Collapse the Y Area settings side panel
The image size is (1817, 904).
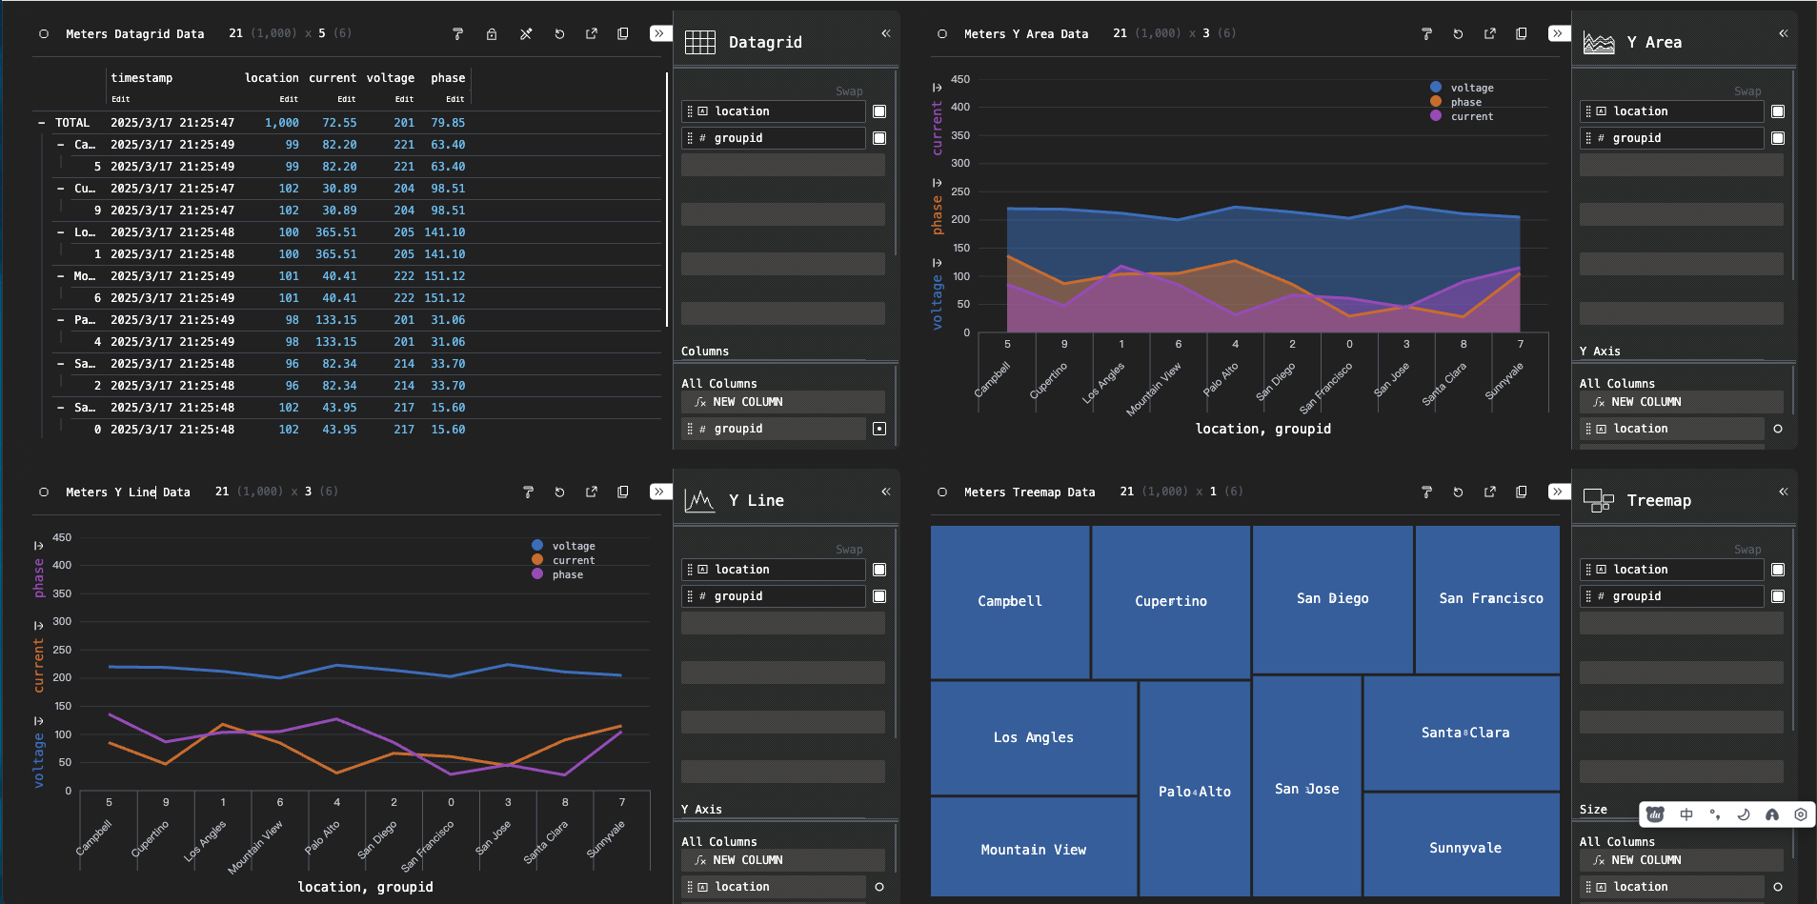point(1783,33)
